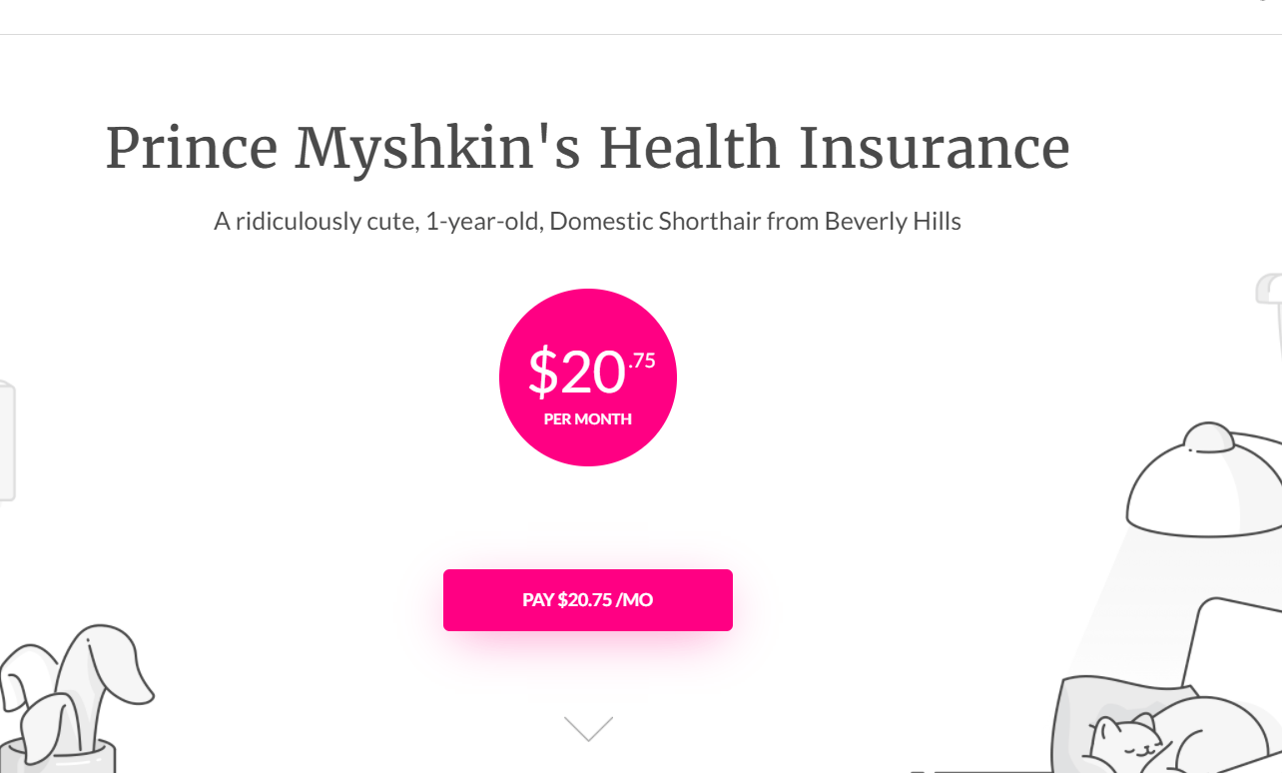
Task: Click the partial frame graphic on left edge
Action: (x=8, y=439)
